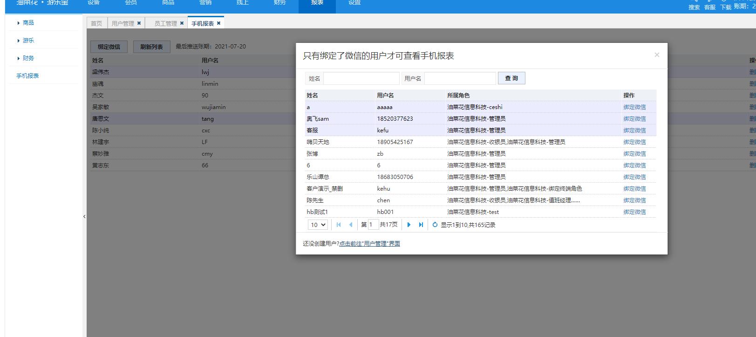The image size is (756, 337).
Task: Focus the 姓名 search input field
Action: (361, 78)
